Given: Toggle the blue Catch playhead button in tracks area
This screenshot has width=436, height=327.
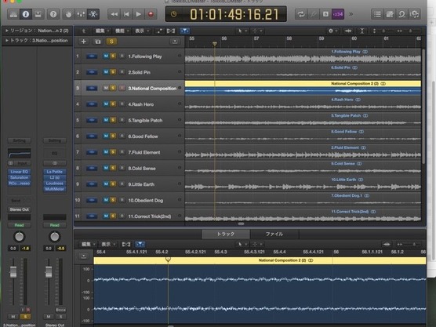Looking at the screenshot, I should click(x=184, y=31).
